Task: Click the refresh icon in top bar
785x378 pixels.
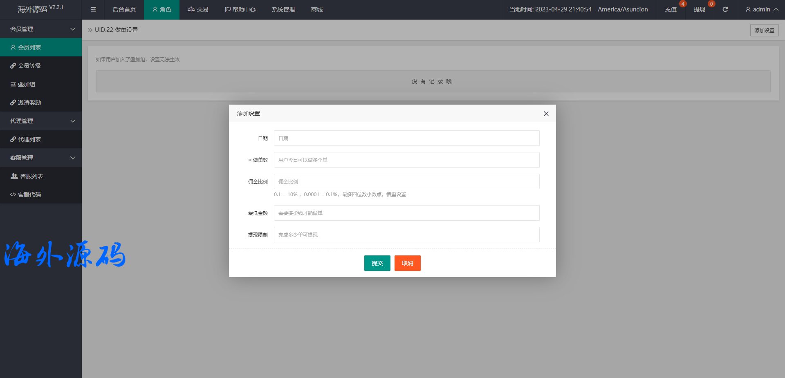Action: [x=725, y=9]
